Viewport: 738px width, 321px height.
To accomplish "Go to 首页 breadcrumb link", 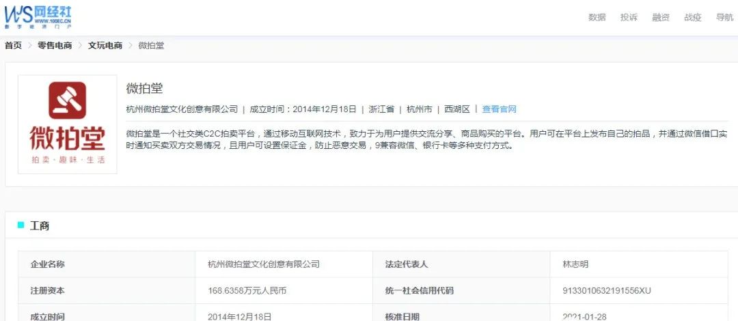I will [13, 46].
